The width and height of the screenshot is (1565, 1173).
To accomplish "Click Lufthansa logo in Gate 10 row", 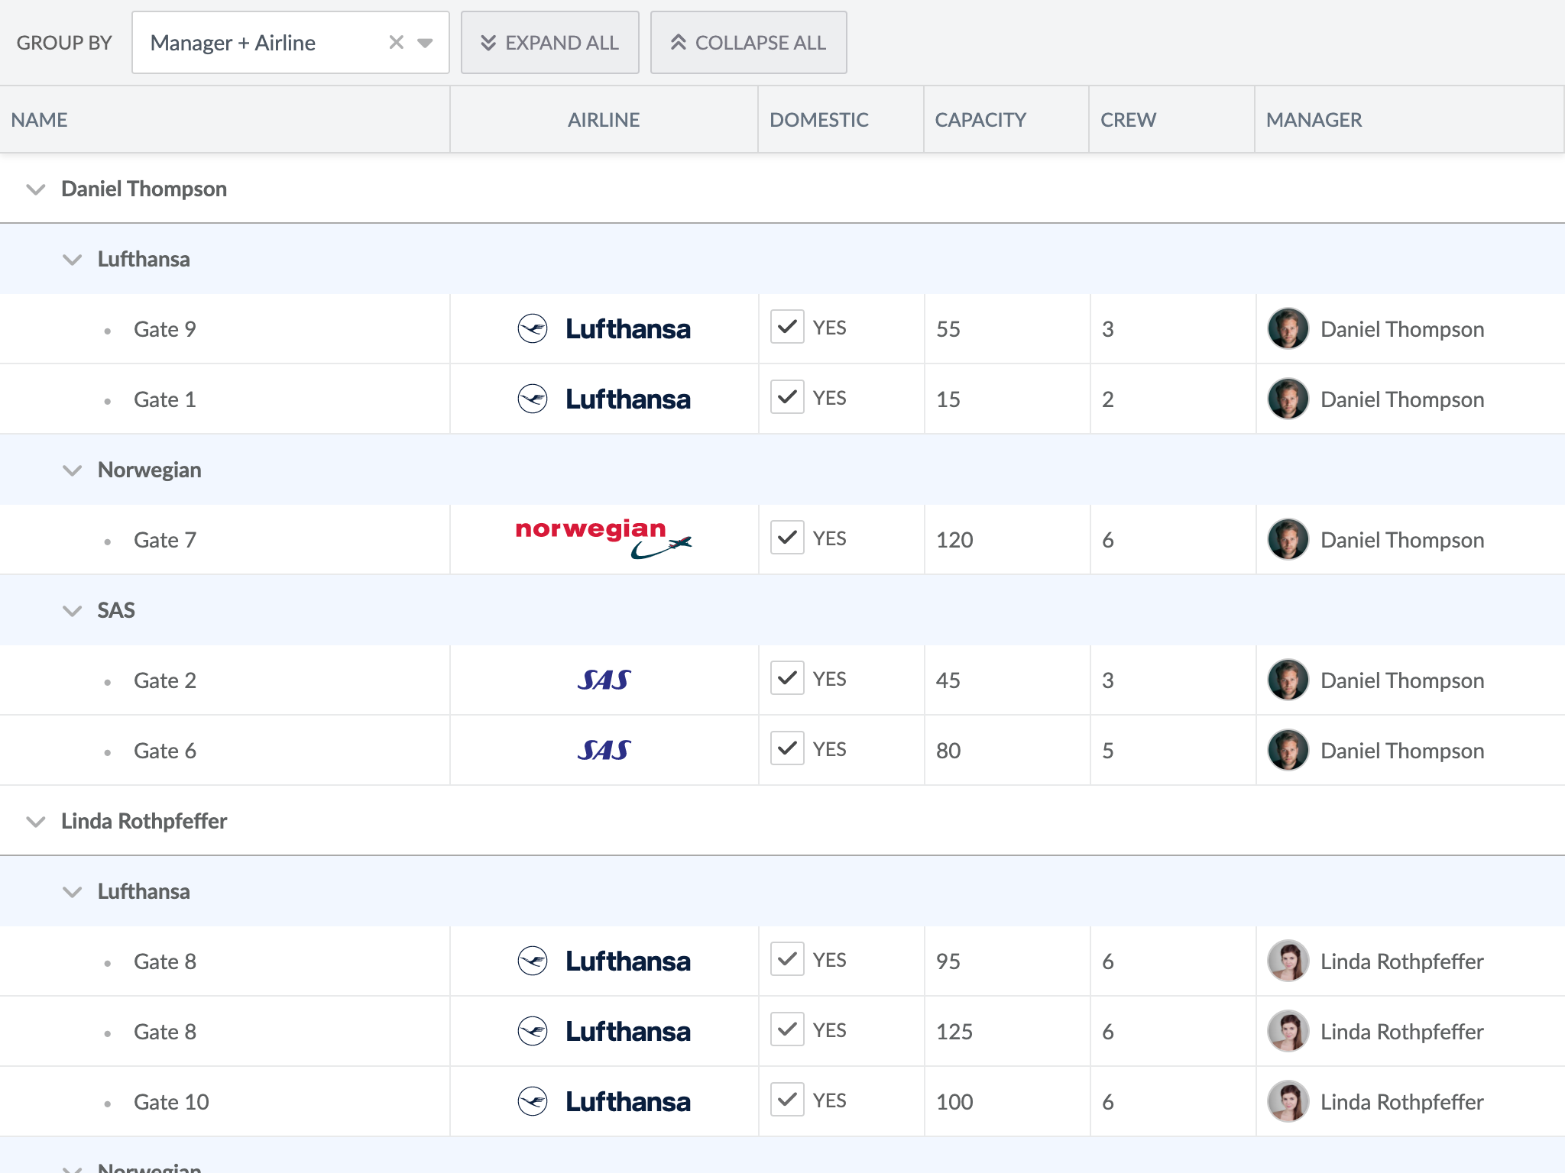I will [x=604, y=1101].
